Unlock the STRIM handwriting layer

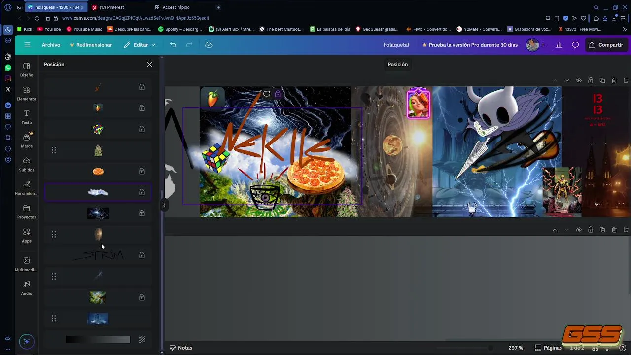click(x=142, y=255)
